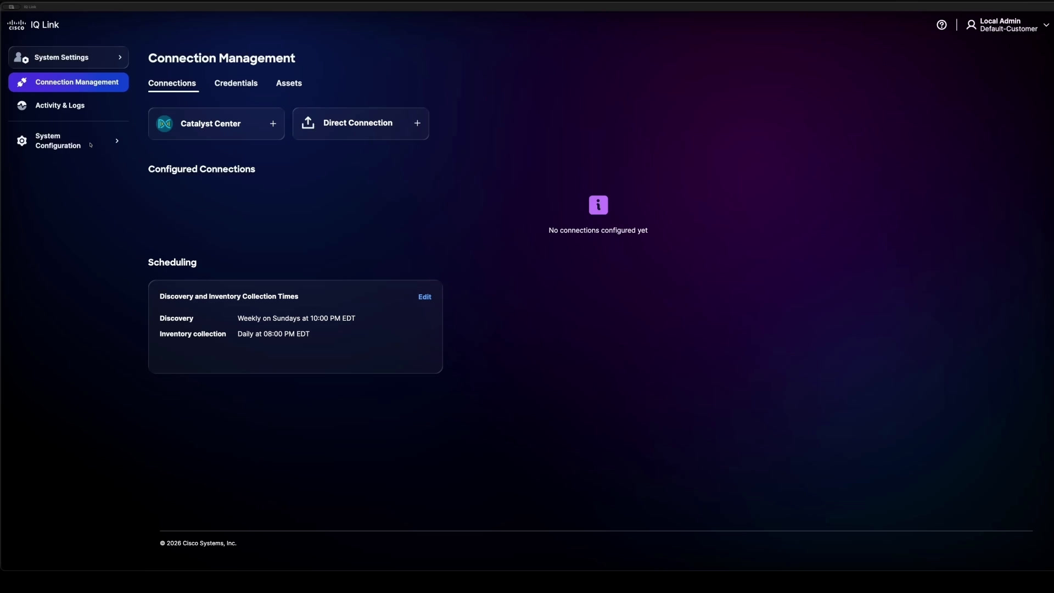Switch to the Credentials tab

pyautogui.click(x=236, y=83)
